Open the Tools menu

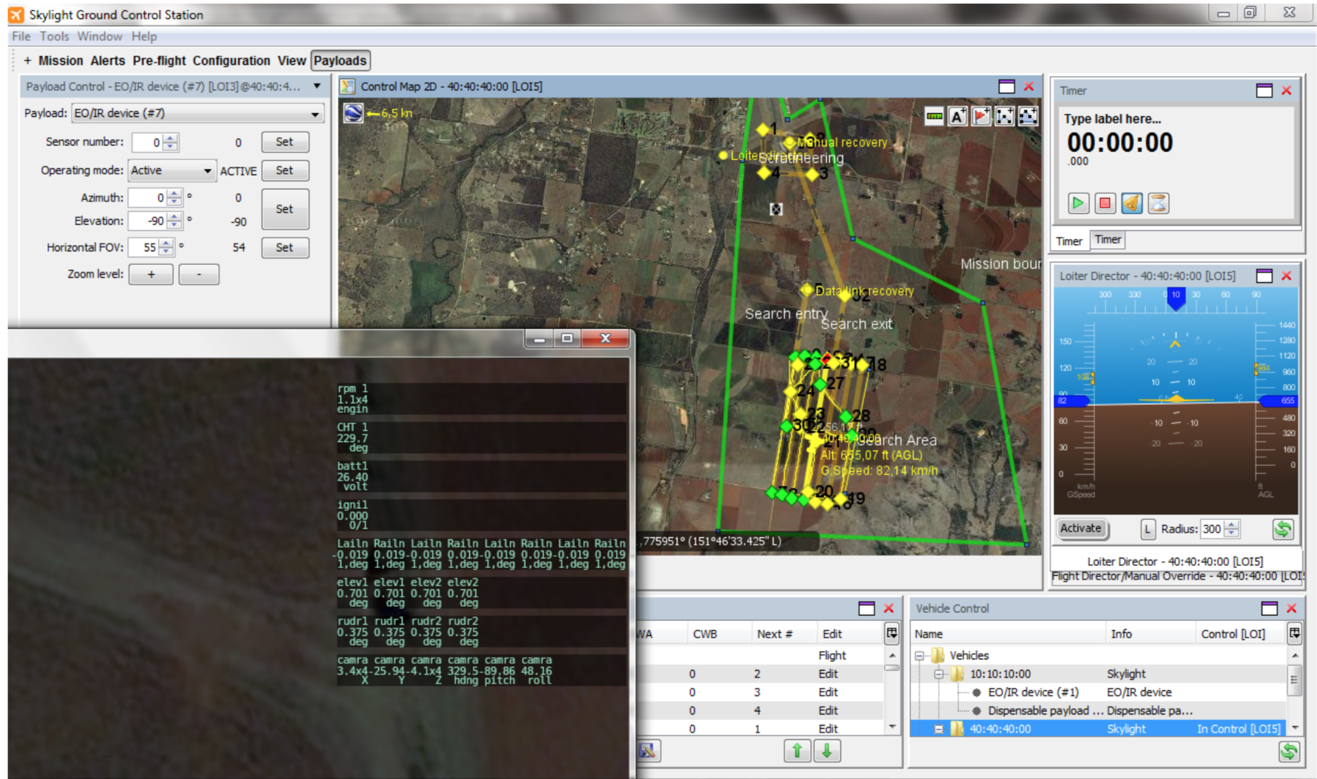(54, 37)
